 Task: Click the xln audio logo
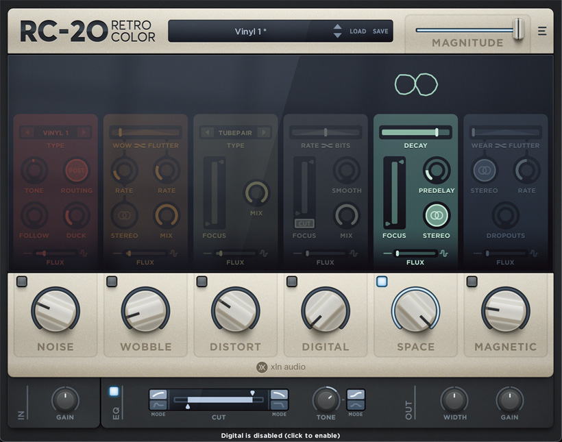pyautogui.click(x=281, y=367)
